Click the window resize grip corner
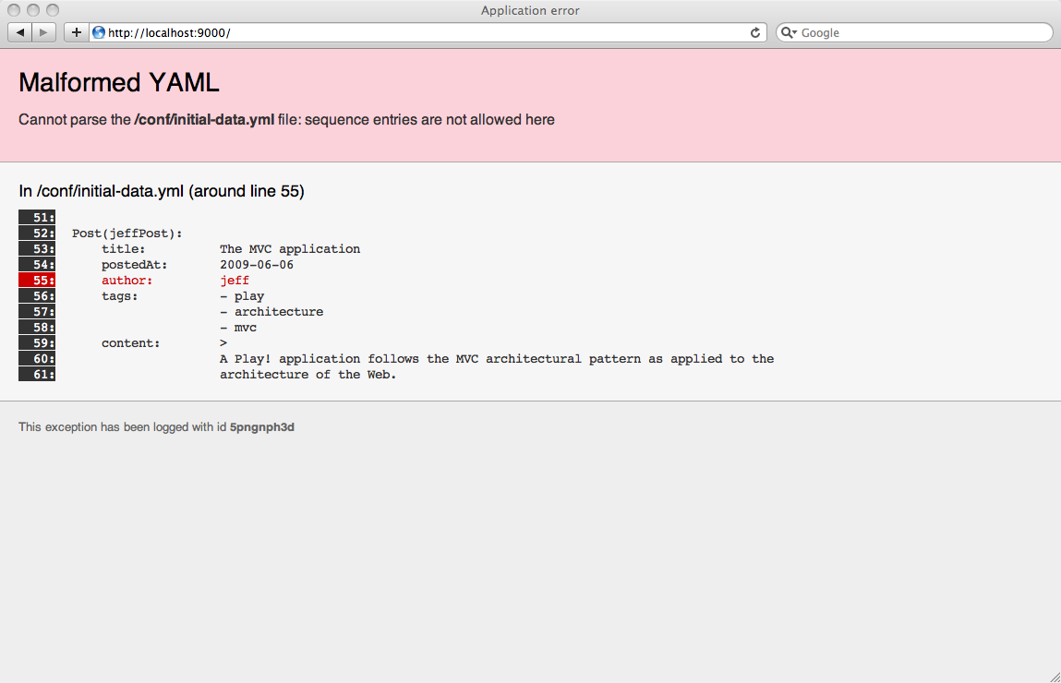 1054,676
